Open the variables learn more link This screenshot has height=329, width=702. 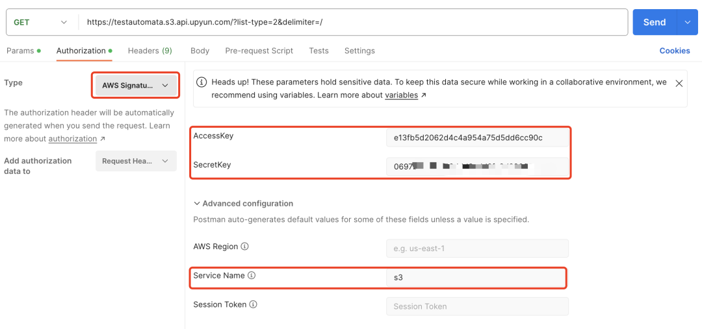pyautogui.click(x=402, y=95)
